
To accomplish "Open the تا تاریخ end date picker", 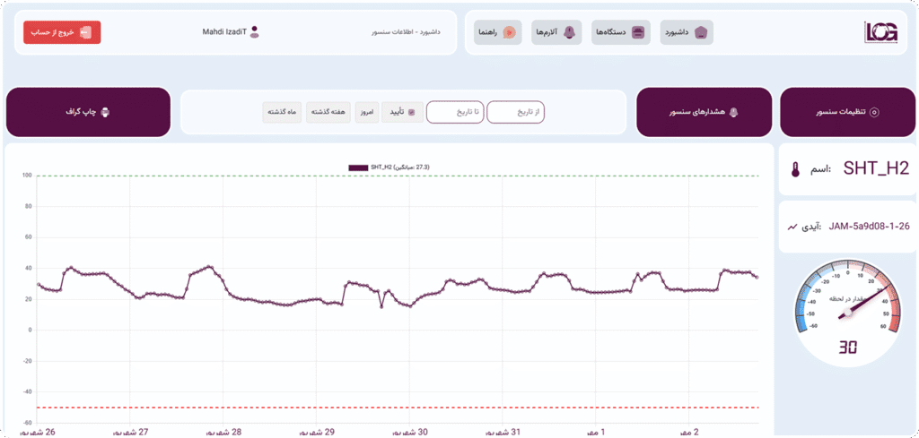I will point(455,112).
